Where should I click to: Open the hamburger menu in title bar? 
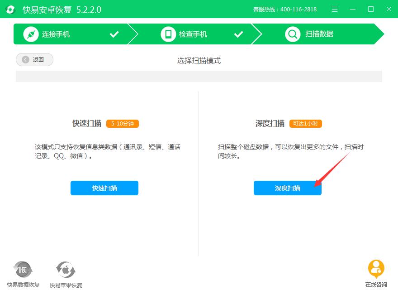335,10
